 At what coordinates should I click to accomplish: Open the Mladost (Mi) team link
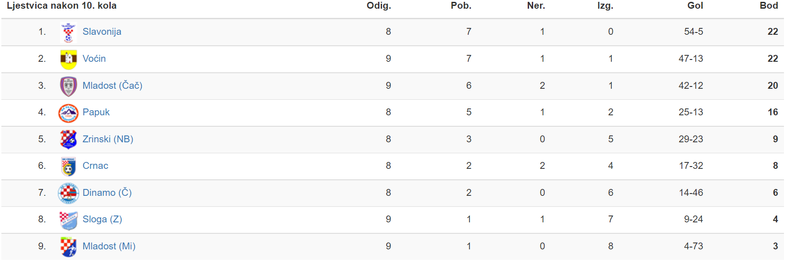pyautogui.click(x=109, y=246)
